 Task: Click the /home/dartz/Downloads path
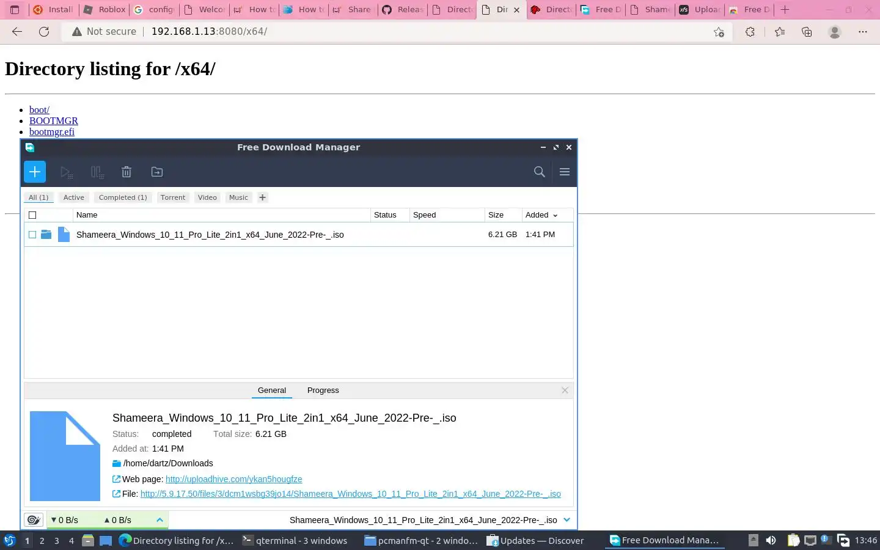(x=168, y=463)
